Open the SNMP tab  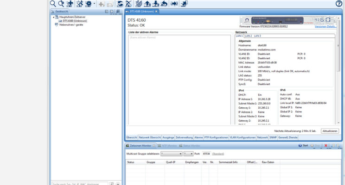(273, 137)
